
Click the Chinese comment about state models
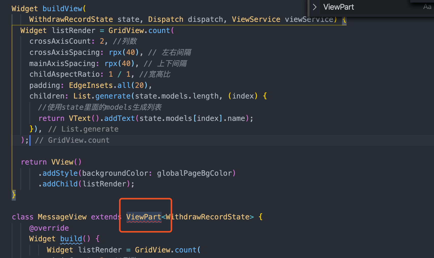[100, 107]
